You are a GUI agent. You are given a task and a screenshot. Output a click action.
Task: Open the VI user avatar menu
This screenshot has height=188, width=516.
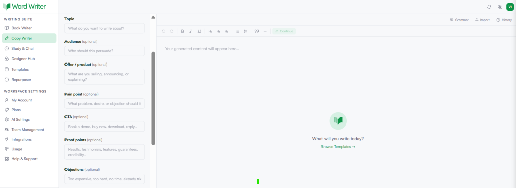point(510,7)
